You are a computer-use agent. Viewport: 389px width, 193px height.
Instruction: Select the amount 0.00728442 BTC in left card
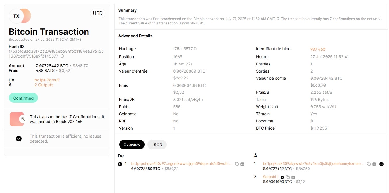[x=52, y=66]
